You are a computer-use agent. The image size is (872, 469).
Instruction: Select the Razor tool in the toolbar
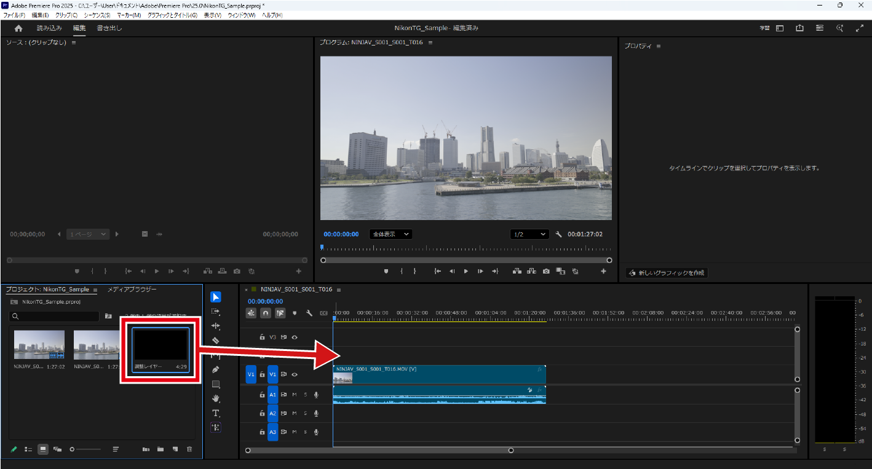click(216, 340)
